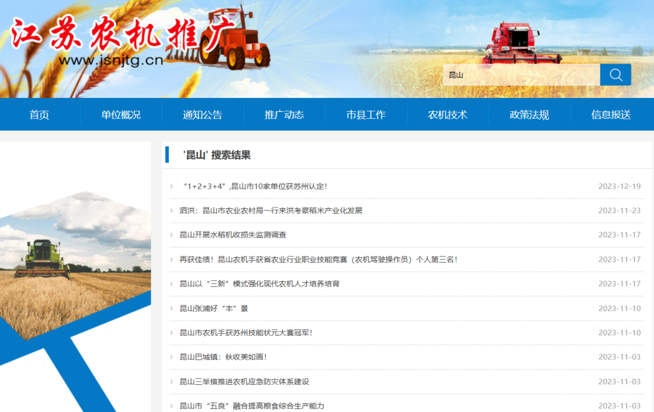Open 昆山市农机手获苏州技能状元大赛冠军 result
This screenshot has width=654, height=412.
coord(246,333)
